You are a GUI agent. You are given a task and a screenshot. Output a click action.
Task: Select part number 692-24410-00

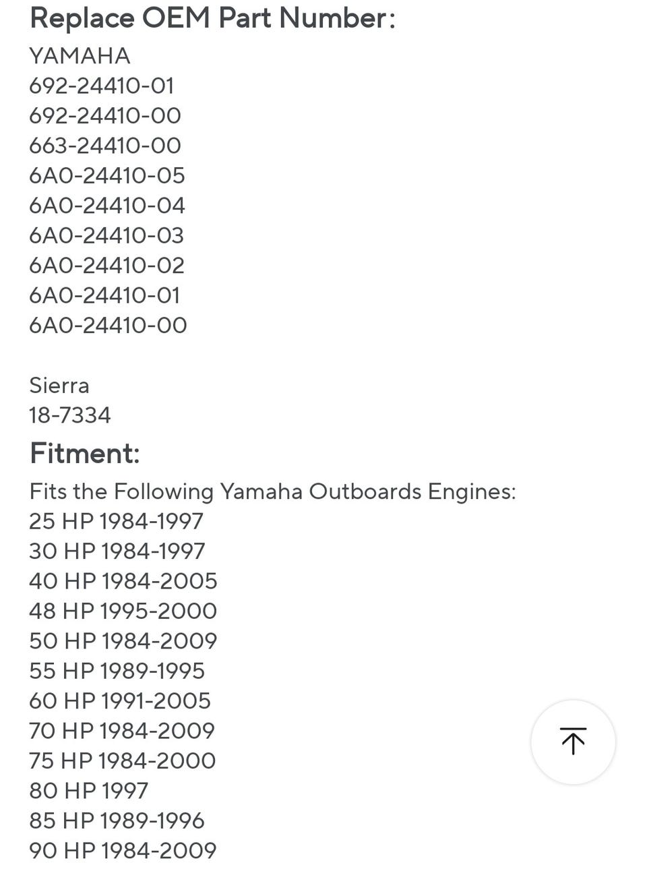click(105, 115)
